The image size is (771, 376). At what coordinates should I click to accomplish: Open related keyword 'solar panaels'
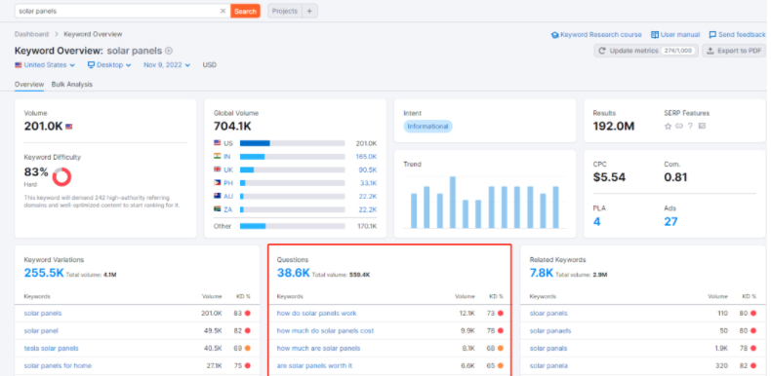click(x=550, y=331)
